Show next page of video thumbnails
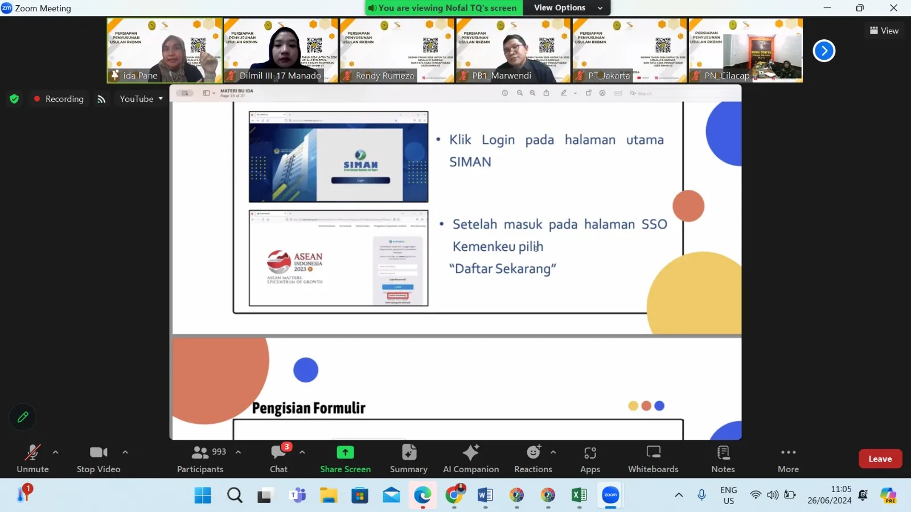The width and height of the screenshot is (911, 512). click(x=824, y=51)
